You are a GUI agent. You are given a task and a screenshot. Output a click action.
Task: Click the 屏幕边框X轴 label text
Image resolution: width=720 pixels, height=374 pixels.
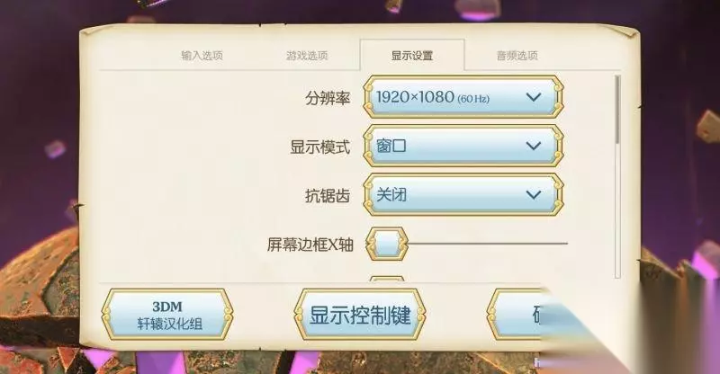click(x=310, y=245)
